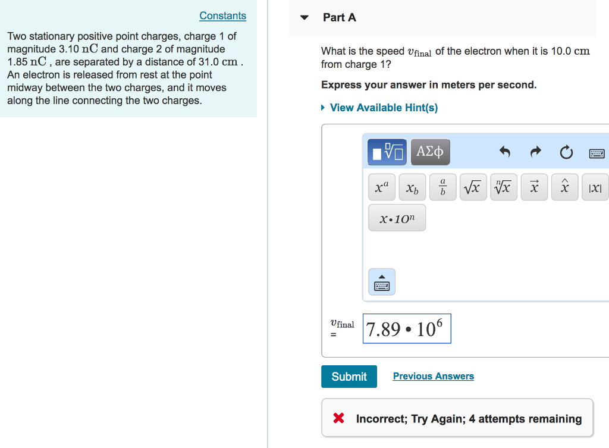Click the undo arrow in the equation editor

click(x=504, y=152)
